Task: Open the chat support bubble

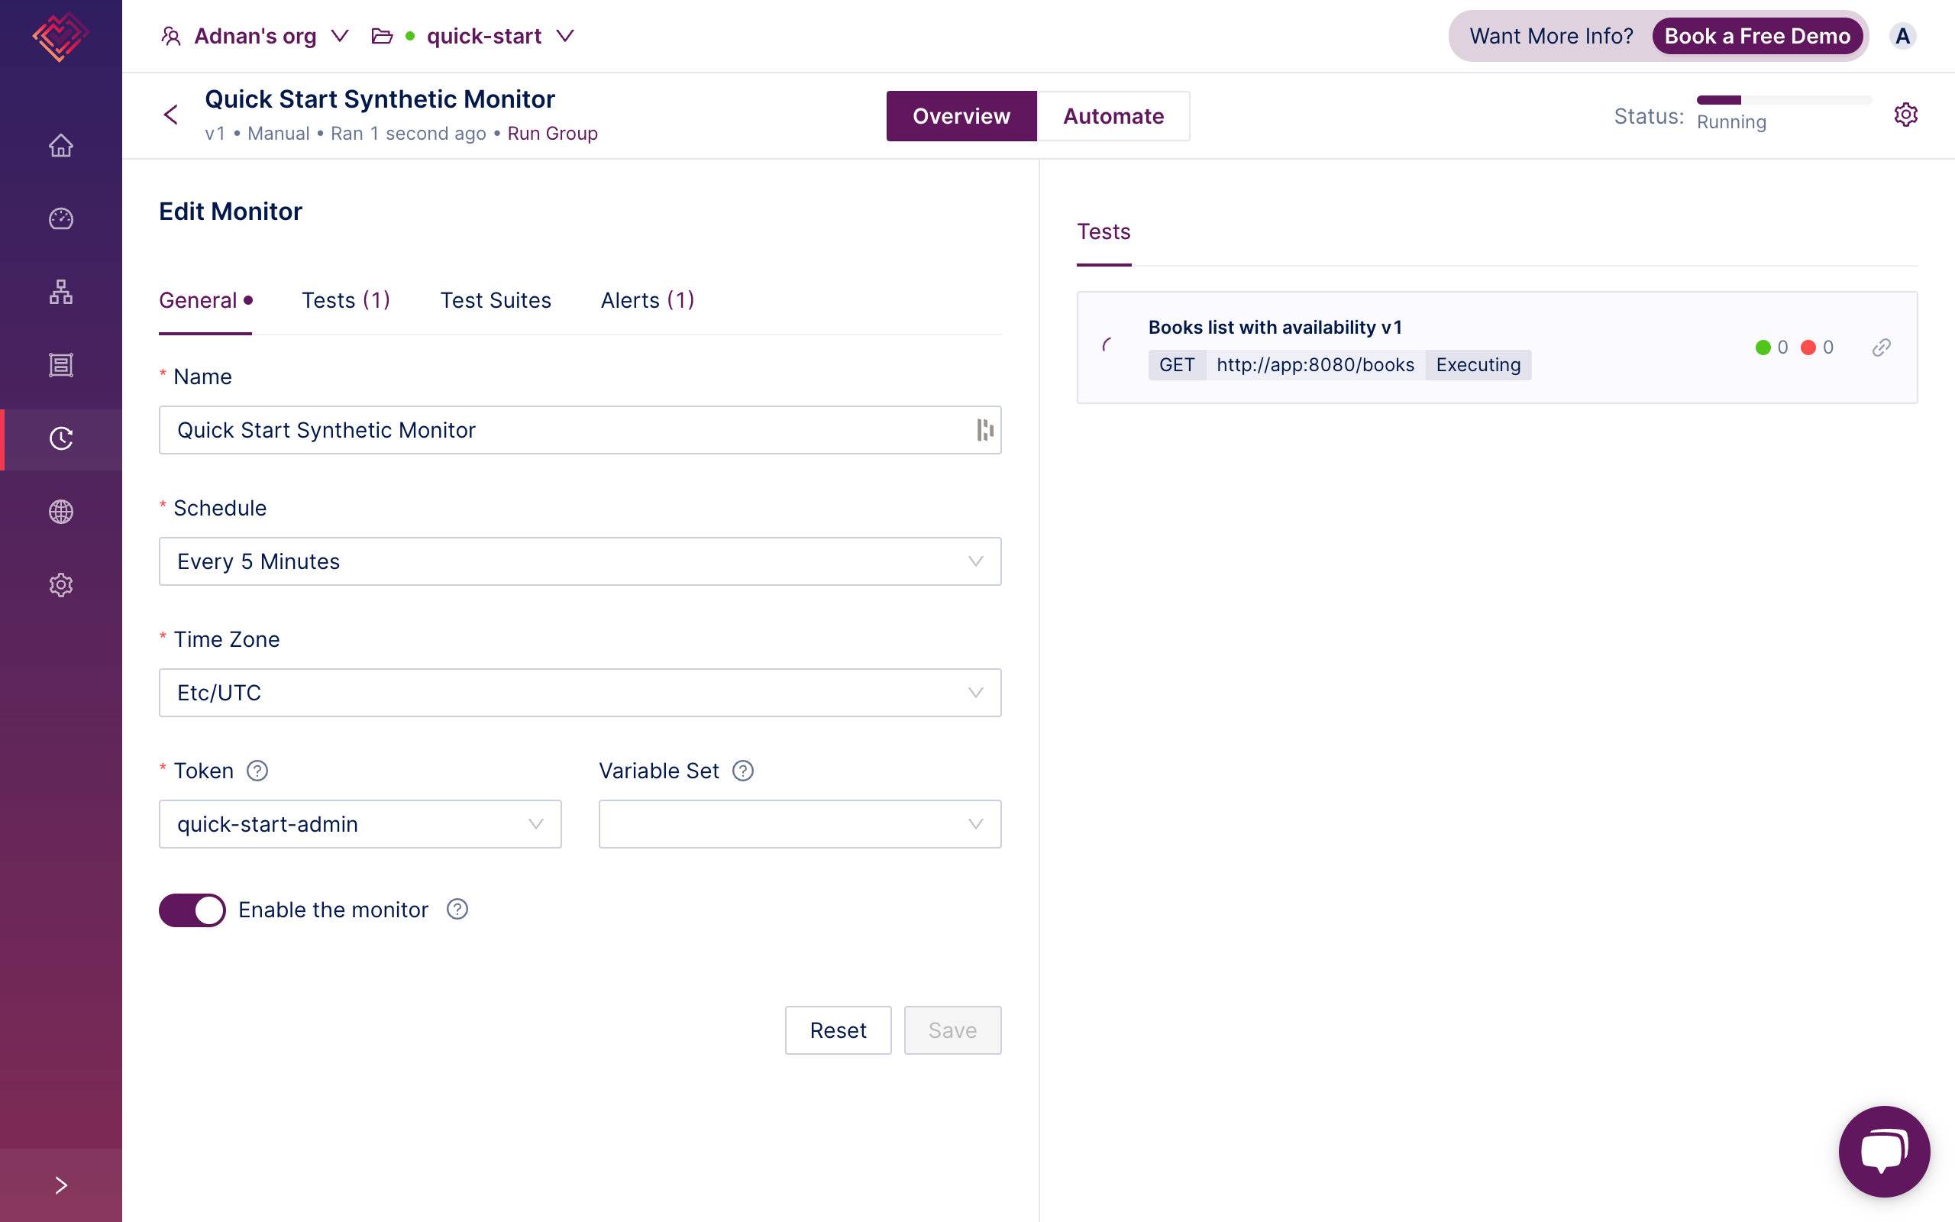Action: pos(1884,1151)
